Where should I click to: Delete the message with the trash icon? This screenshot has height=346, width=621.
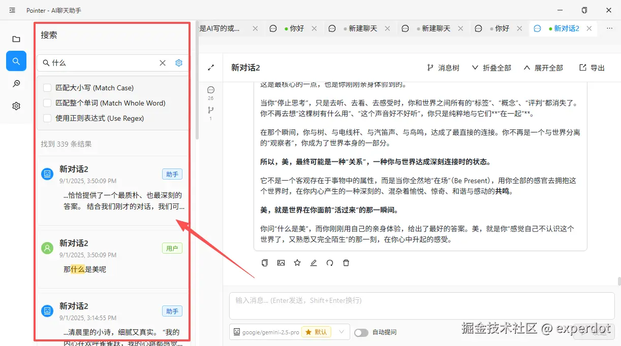[346, 263]
